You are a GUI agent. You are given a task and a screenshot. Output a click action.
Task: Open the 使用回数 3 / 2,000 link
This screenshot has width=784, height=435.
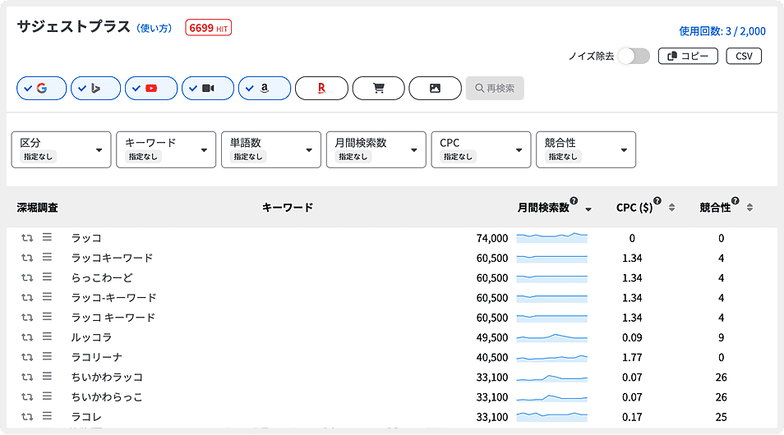(x=722, y=31)
